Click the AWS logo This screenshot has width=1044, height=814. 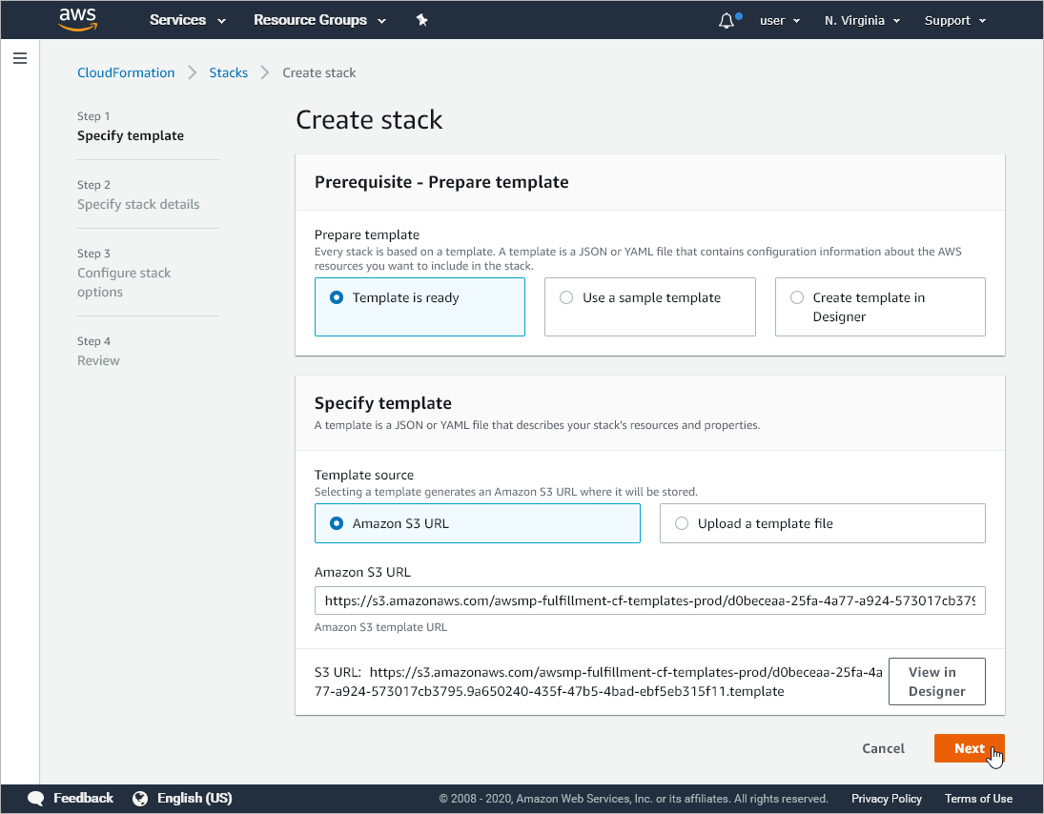(x=78, y=20)
